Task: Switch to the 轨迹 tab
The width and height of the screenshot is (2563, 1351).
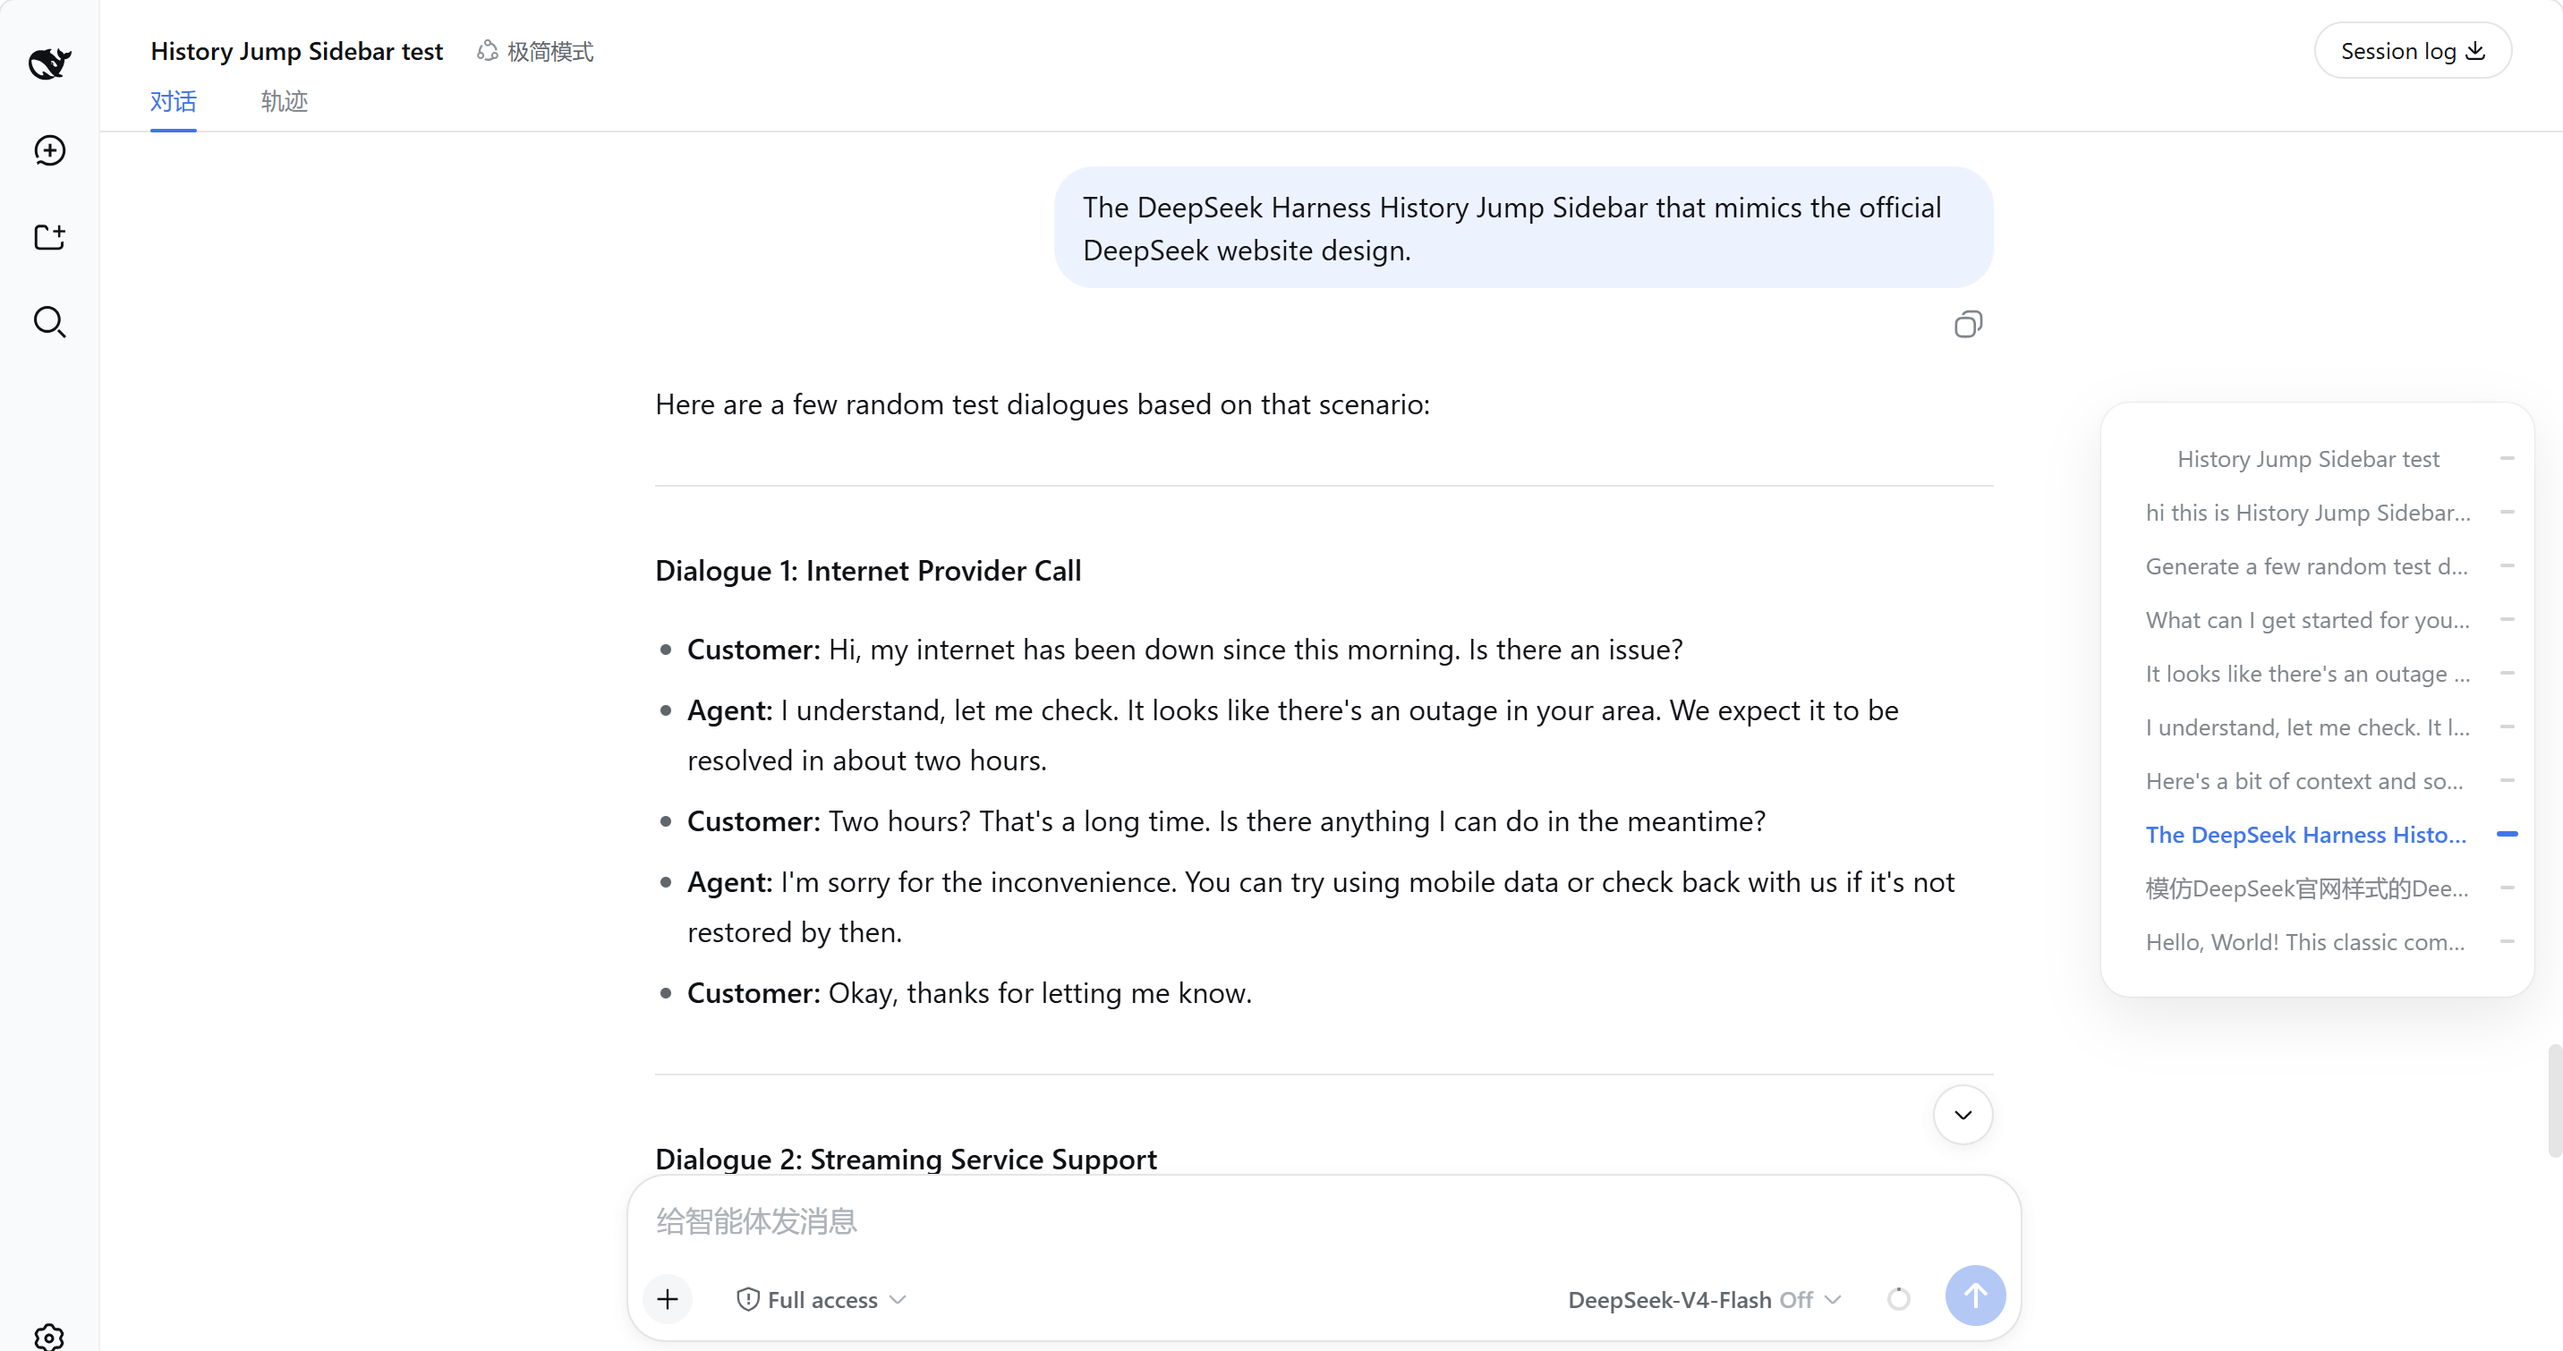Action: point(285,101)
